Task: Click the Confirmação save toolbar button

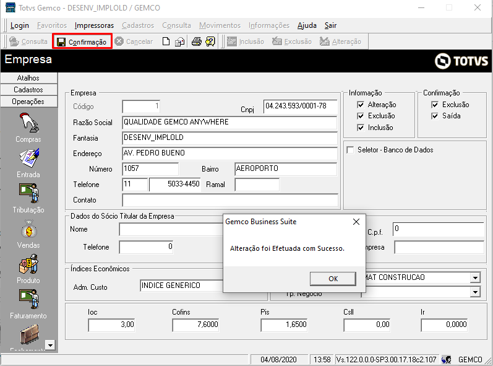Action: 82,41
